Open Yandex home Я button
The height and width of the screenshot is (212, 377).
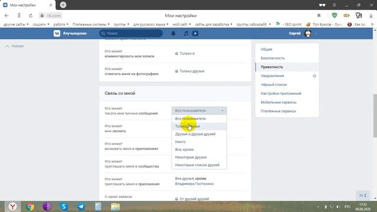[19, 16]
